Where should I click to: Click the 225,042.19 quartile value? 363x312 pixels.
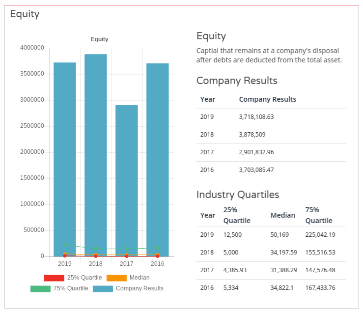pos(320,235)
